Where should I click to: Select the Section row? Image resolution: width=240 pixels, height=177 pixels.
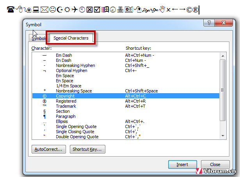pos(126,111)
